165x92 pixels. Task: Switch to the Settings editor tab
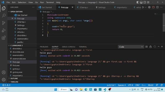(x=102, y=7)
